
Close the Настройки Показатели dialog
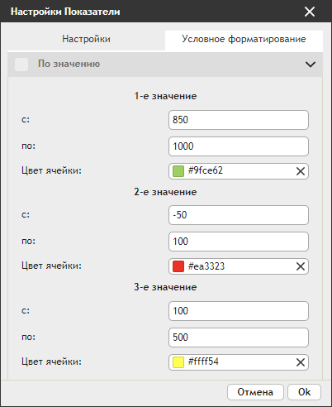[x=310, y=12]
